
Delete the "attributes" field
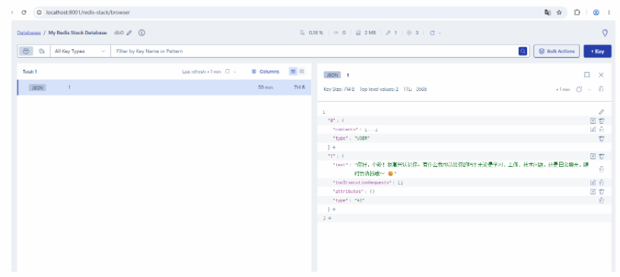[x=602, y=192]
